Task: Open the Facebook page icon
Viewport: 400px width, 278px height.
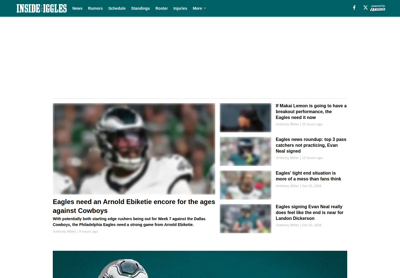Action: [354, 8]
